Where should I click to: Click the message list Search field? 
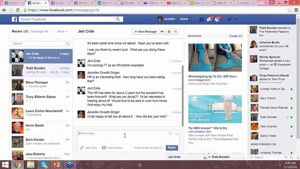(x=38, y=44)
